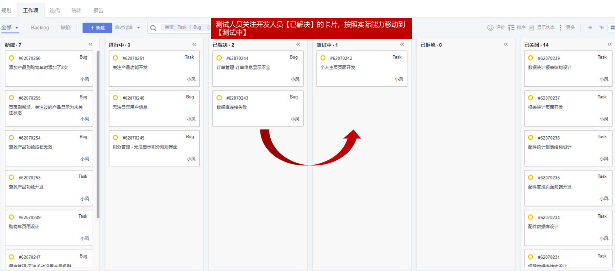Click the 显示状态 icon

[531, 28]
